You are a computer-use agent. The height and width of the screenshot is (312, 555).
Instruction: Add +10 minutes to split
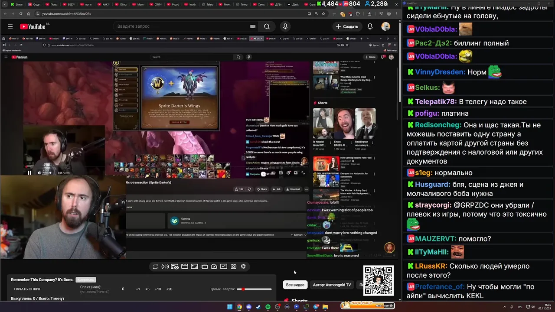158,289
